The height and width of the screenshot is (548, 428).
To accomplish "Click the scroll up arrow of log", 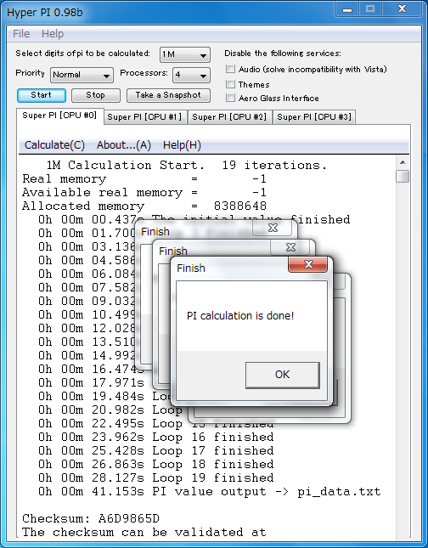I will click(x=403, y=162).
